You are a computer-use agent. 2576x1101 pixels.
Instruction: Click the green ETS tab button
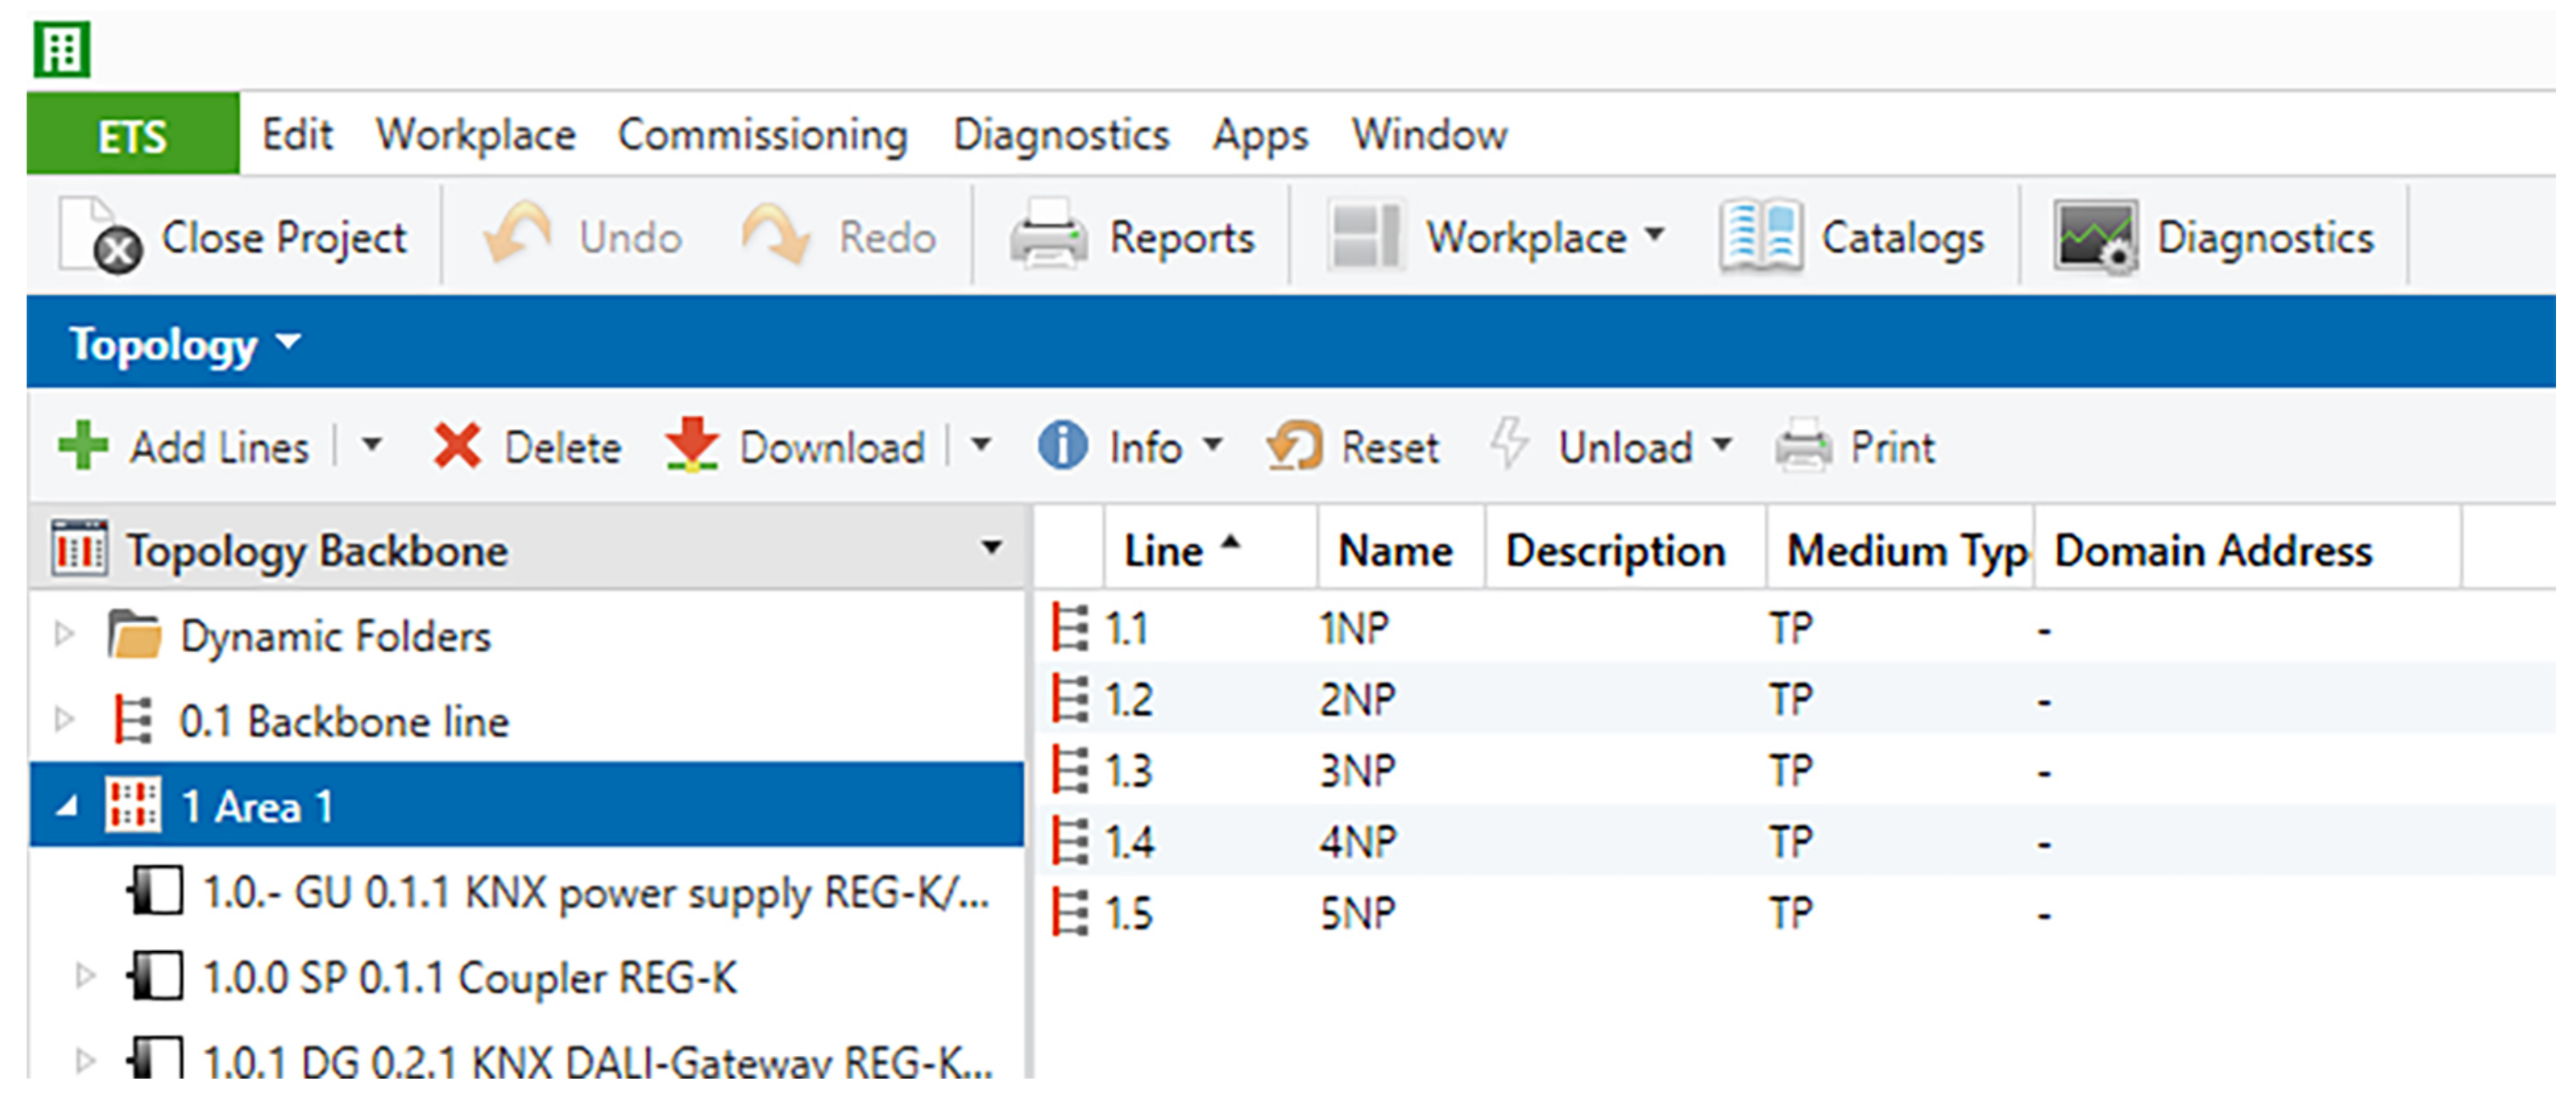pyautogui.click(x=132, y=135)
